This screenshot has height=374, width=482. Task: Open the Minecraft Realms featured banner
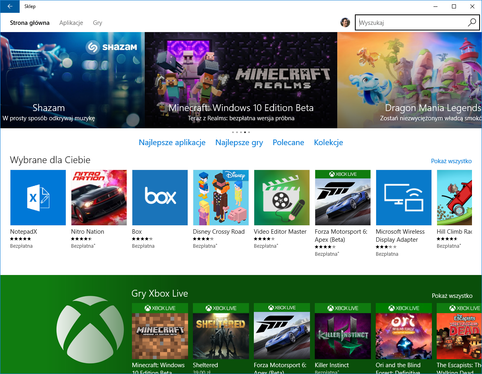[241, 80]
